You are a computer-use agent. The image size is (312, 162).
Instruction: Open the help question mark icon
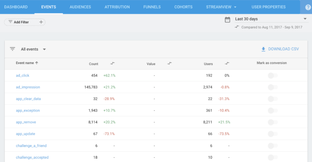tap(308, 7)
